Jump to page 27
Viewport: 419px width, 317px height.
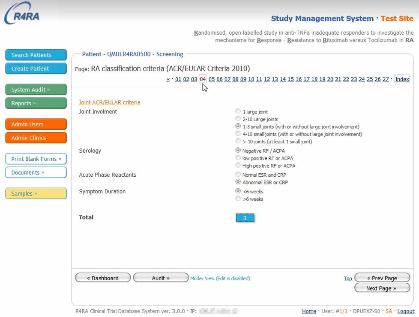[x=386, y=79]
